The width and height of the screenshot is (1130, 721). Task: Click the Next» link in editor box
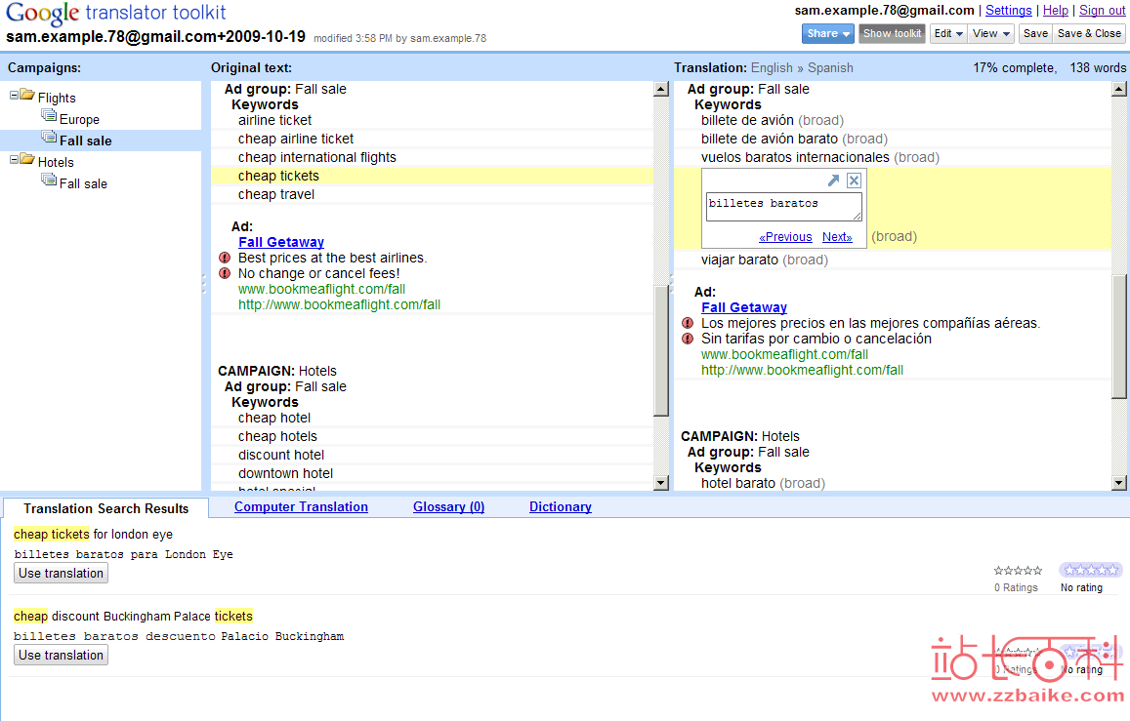[x=837, y=237]
